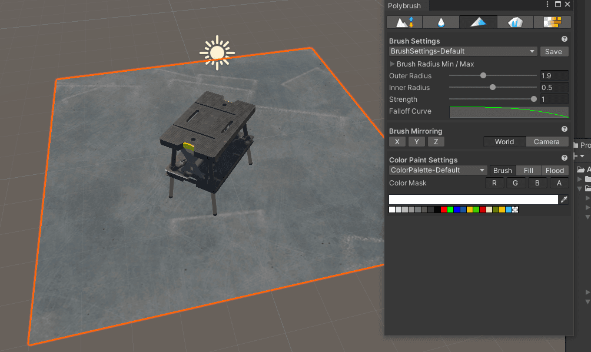The image size is (591, 352).
Task: Click the Strength slider handle
Action: (534, 99)
